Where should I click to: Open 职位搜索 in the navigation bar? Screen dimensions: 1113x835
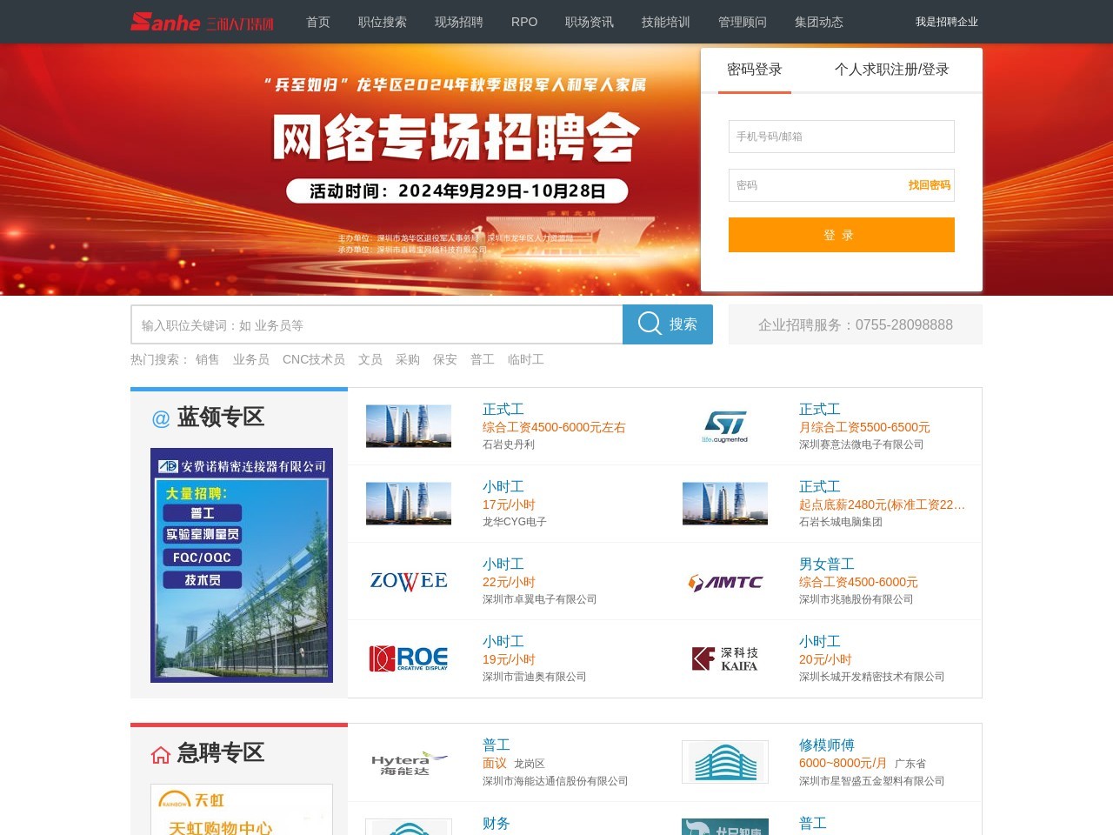pos(382,22)
